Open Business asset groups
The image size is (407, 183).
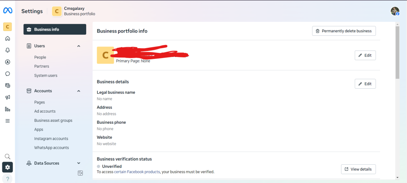53,121
